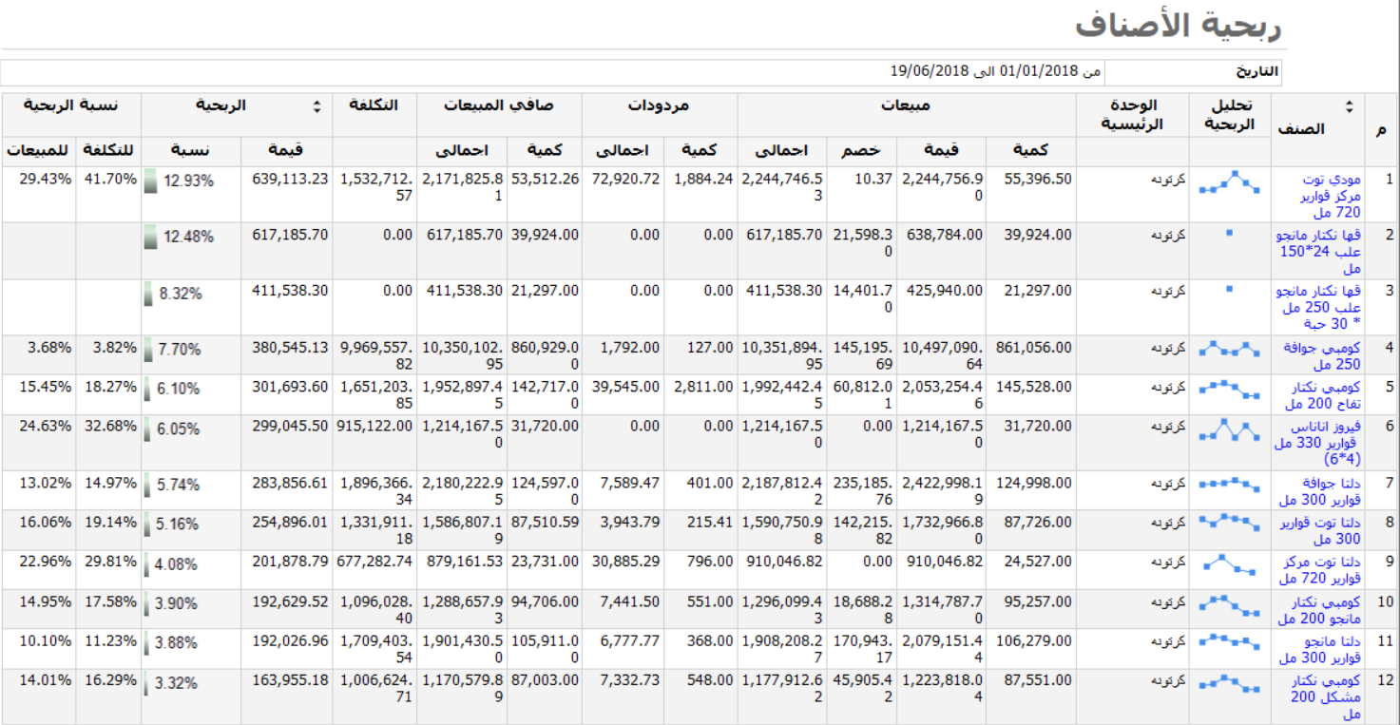Open item link قها نكتار مانجو علب 250 مل * 30 حبة
Viewport: 1400px width, 725px height.
(1319, 307)
